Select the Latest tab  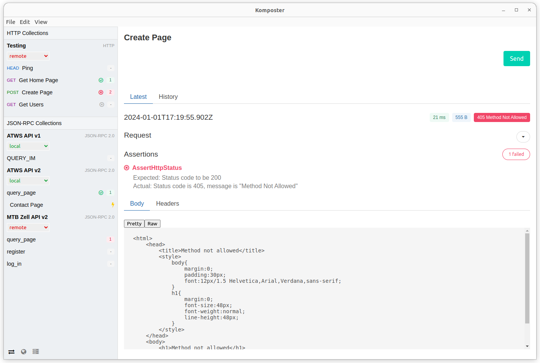tap(138, 97)
